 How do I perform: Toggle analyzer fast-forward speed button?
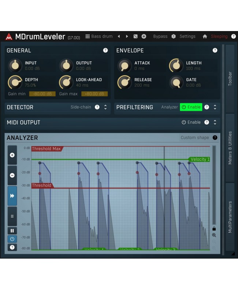(12, 196)
